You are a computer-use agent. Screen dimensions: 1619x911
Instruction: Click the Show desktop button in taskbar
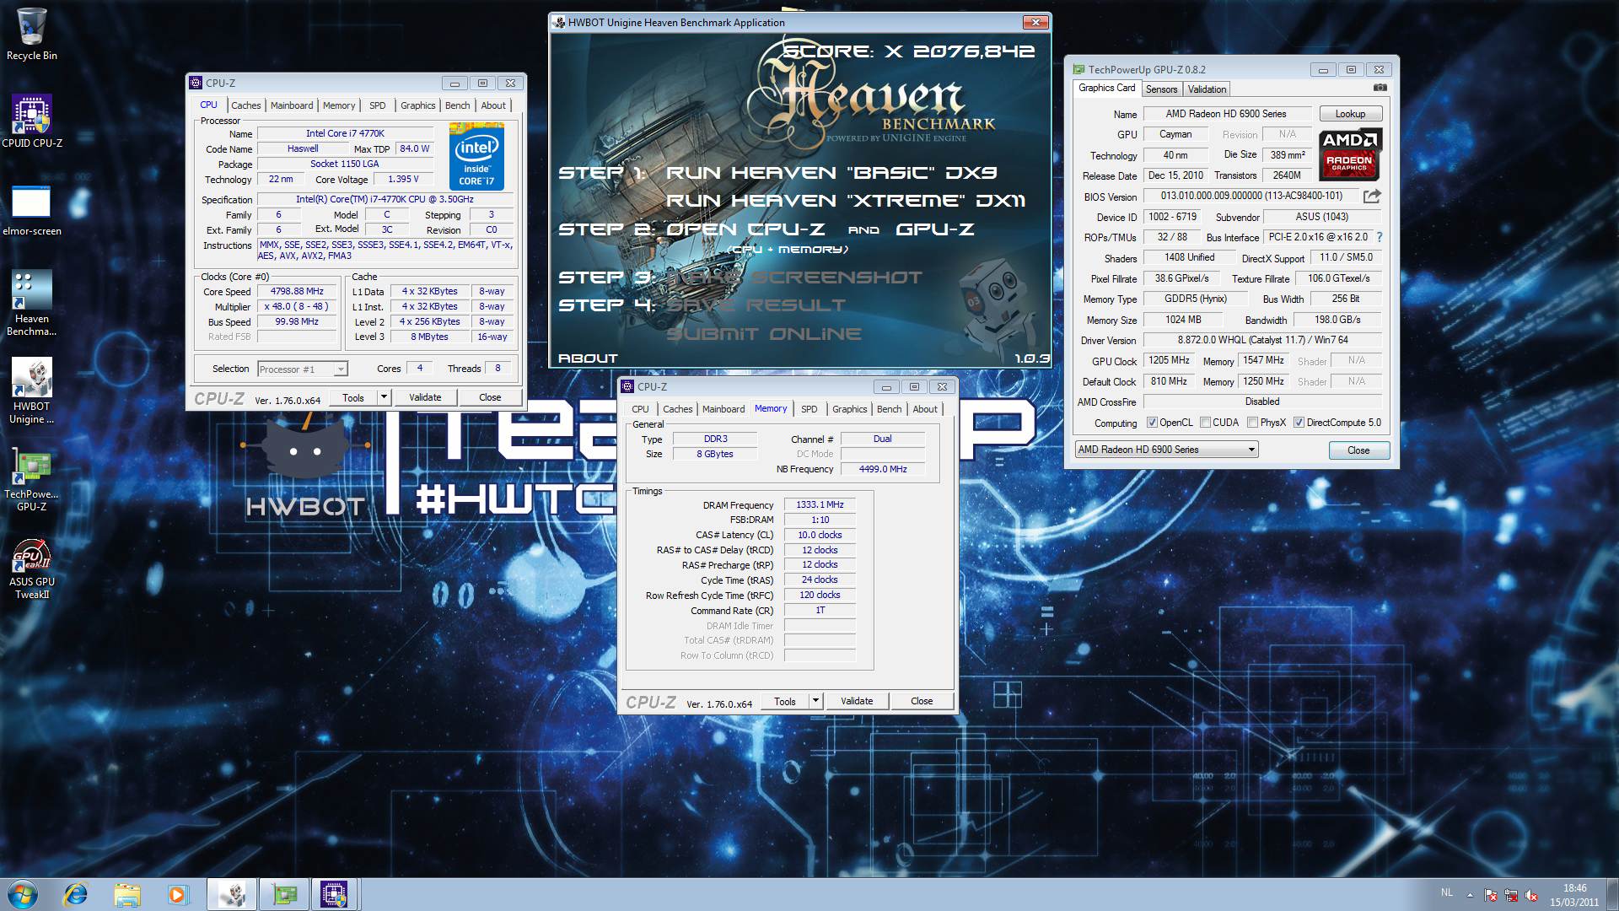(1612, 894)
